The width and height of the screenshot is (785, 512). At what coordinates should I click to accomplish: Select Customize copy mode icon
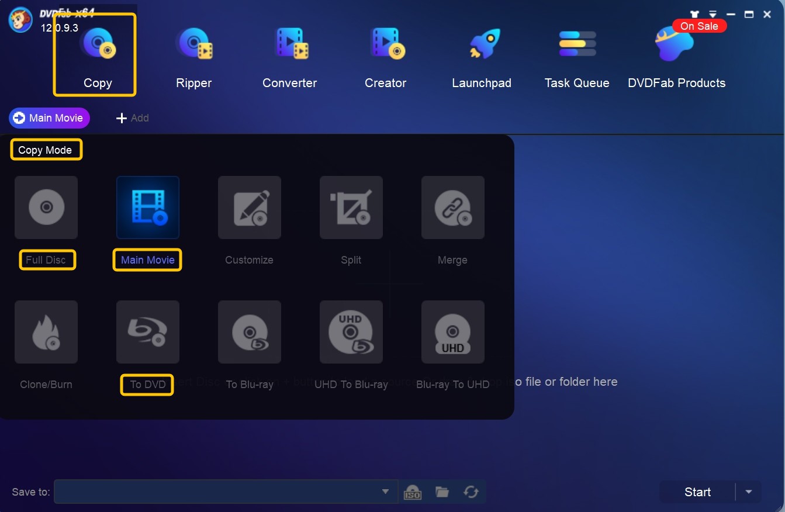click(x=250, y=207)
